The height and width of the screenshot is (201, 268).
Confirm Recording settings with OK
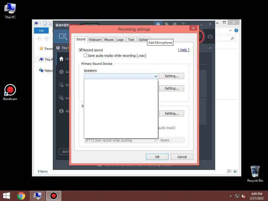pos(157,157)
